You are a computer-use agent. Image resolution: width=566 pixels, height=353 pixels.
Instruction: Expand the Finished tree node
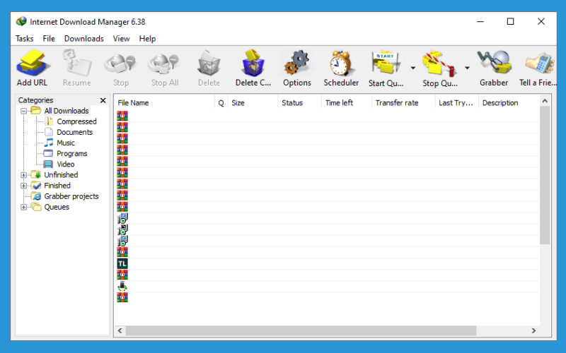point(24,186)
